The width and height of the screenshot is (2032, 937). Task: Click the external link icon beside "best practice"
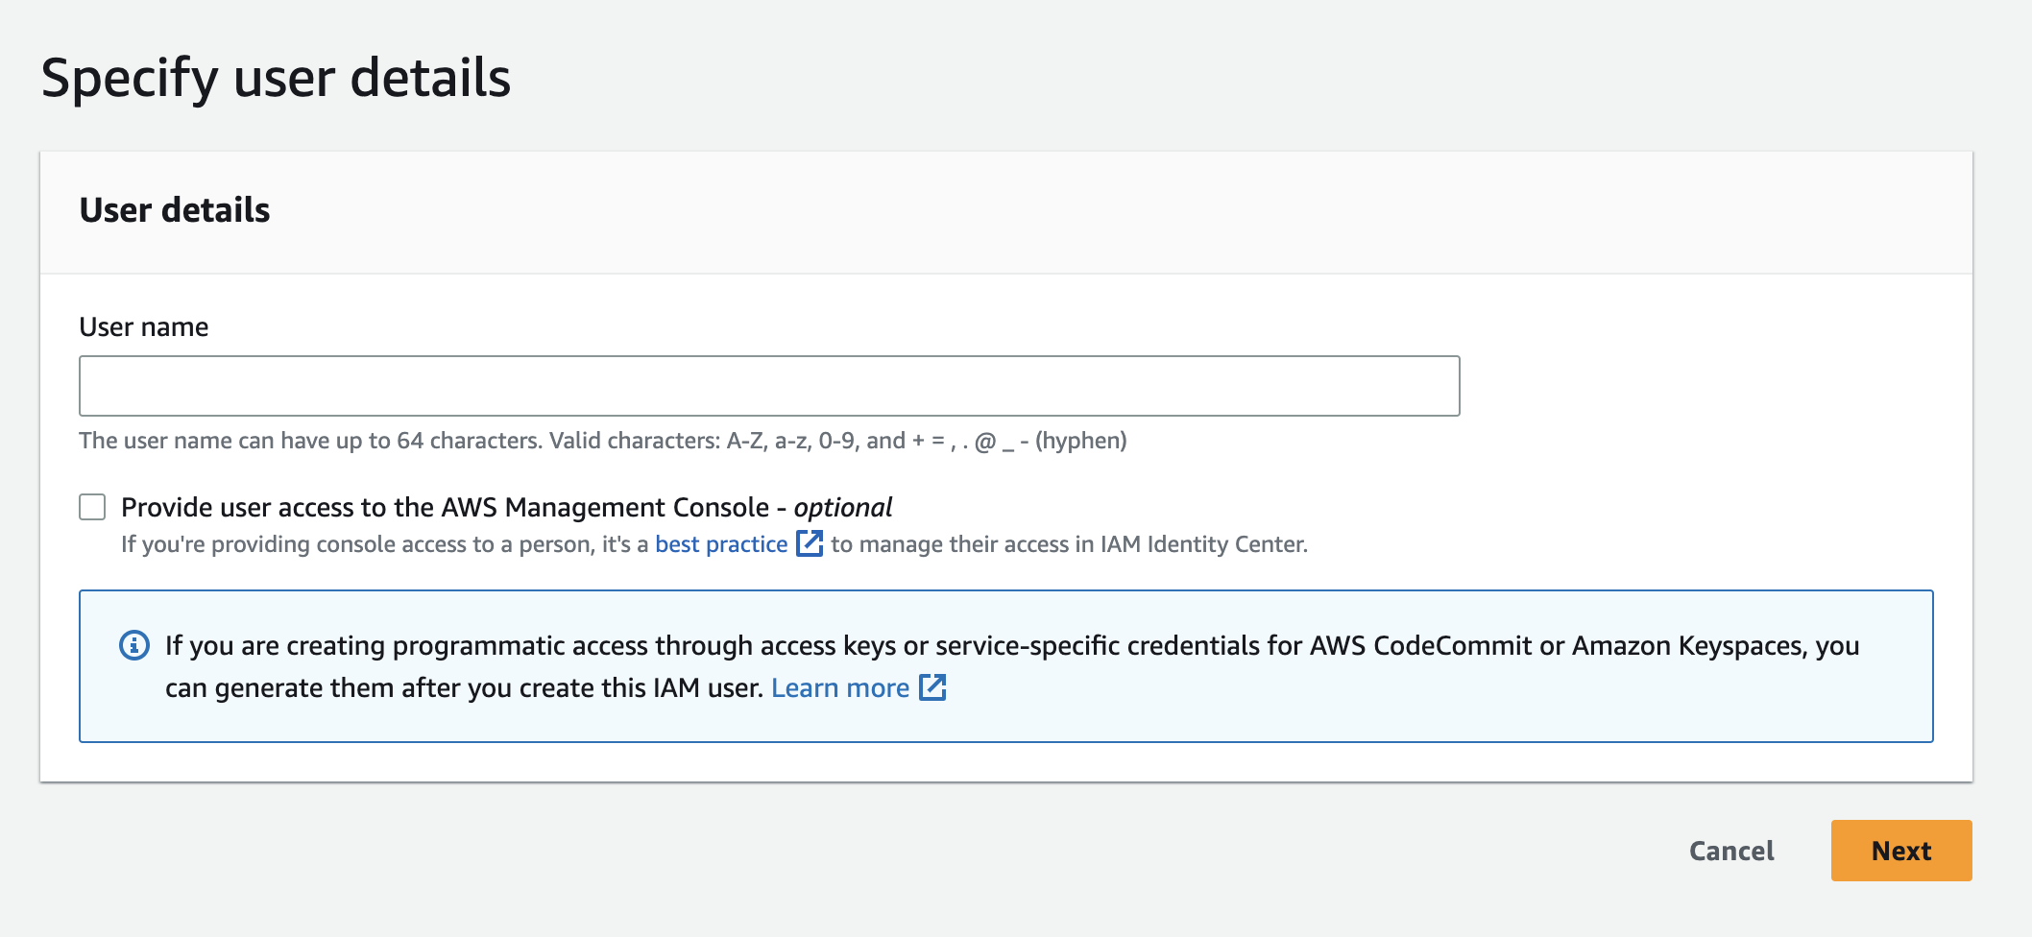point(810,543)
